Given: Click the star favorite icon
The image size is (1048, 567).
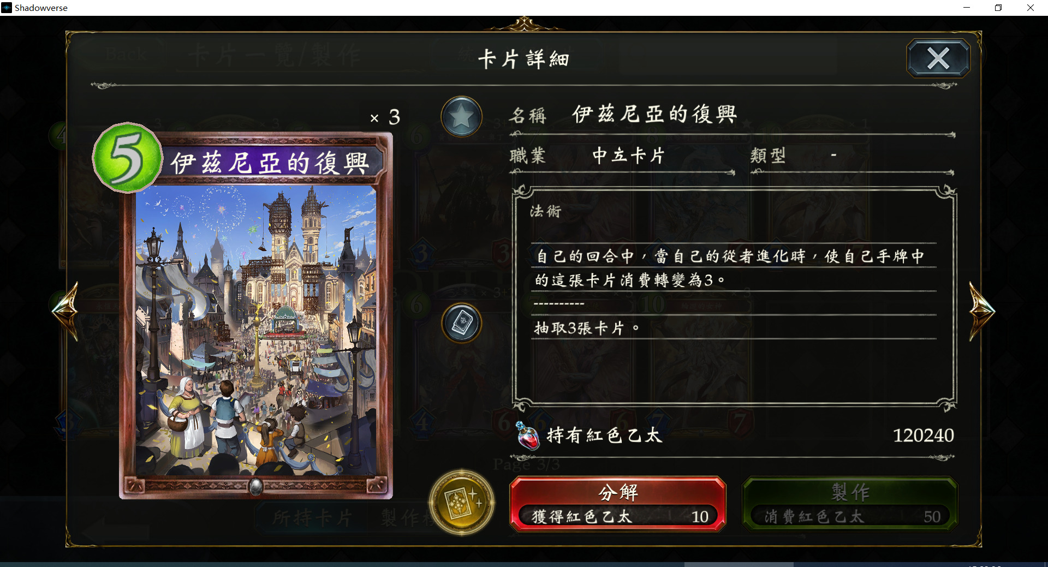Looking at the screenshot, I should 461,117.
